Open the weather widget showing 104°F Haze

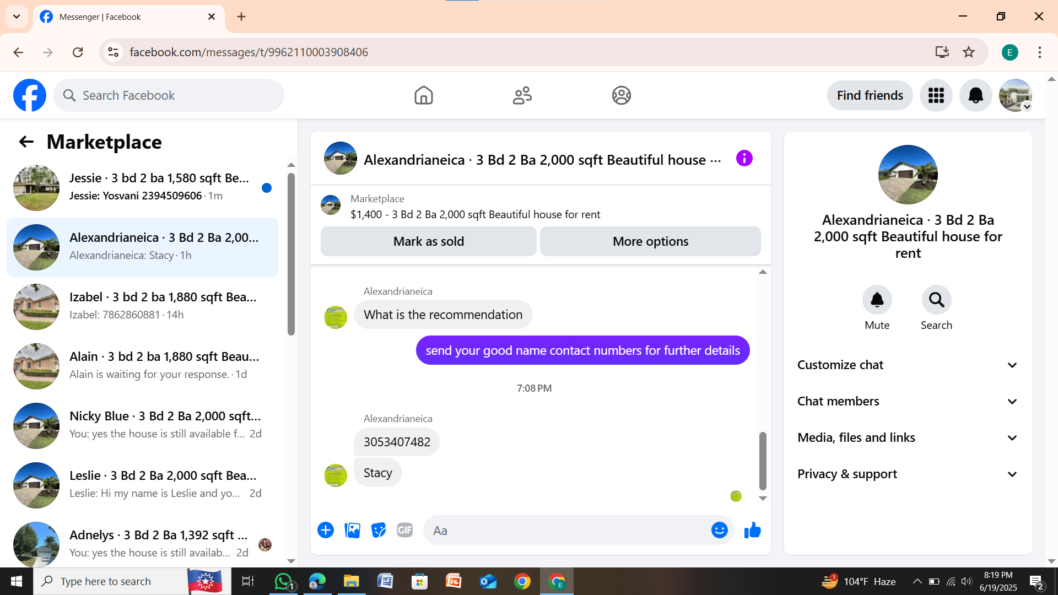pyautogui.click(x=858, y=581)
